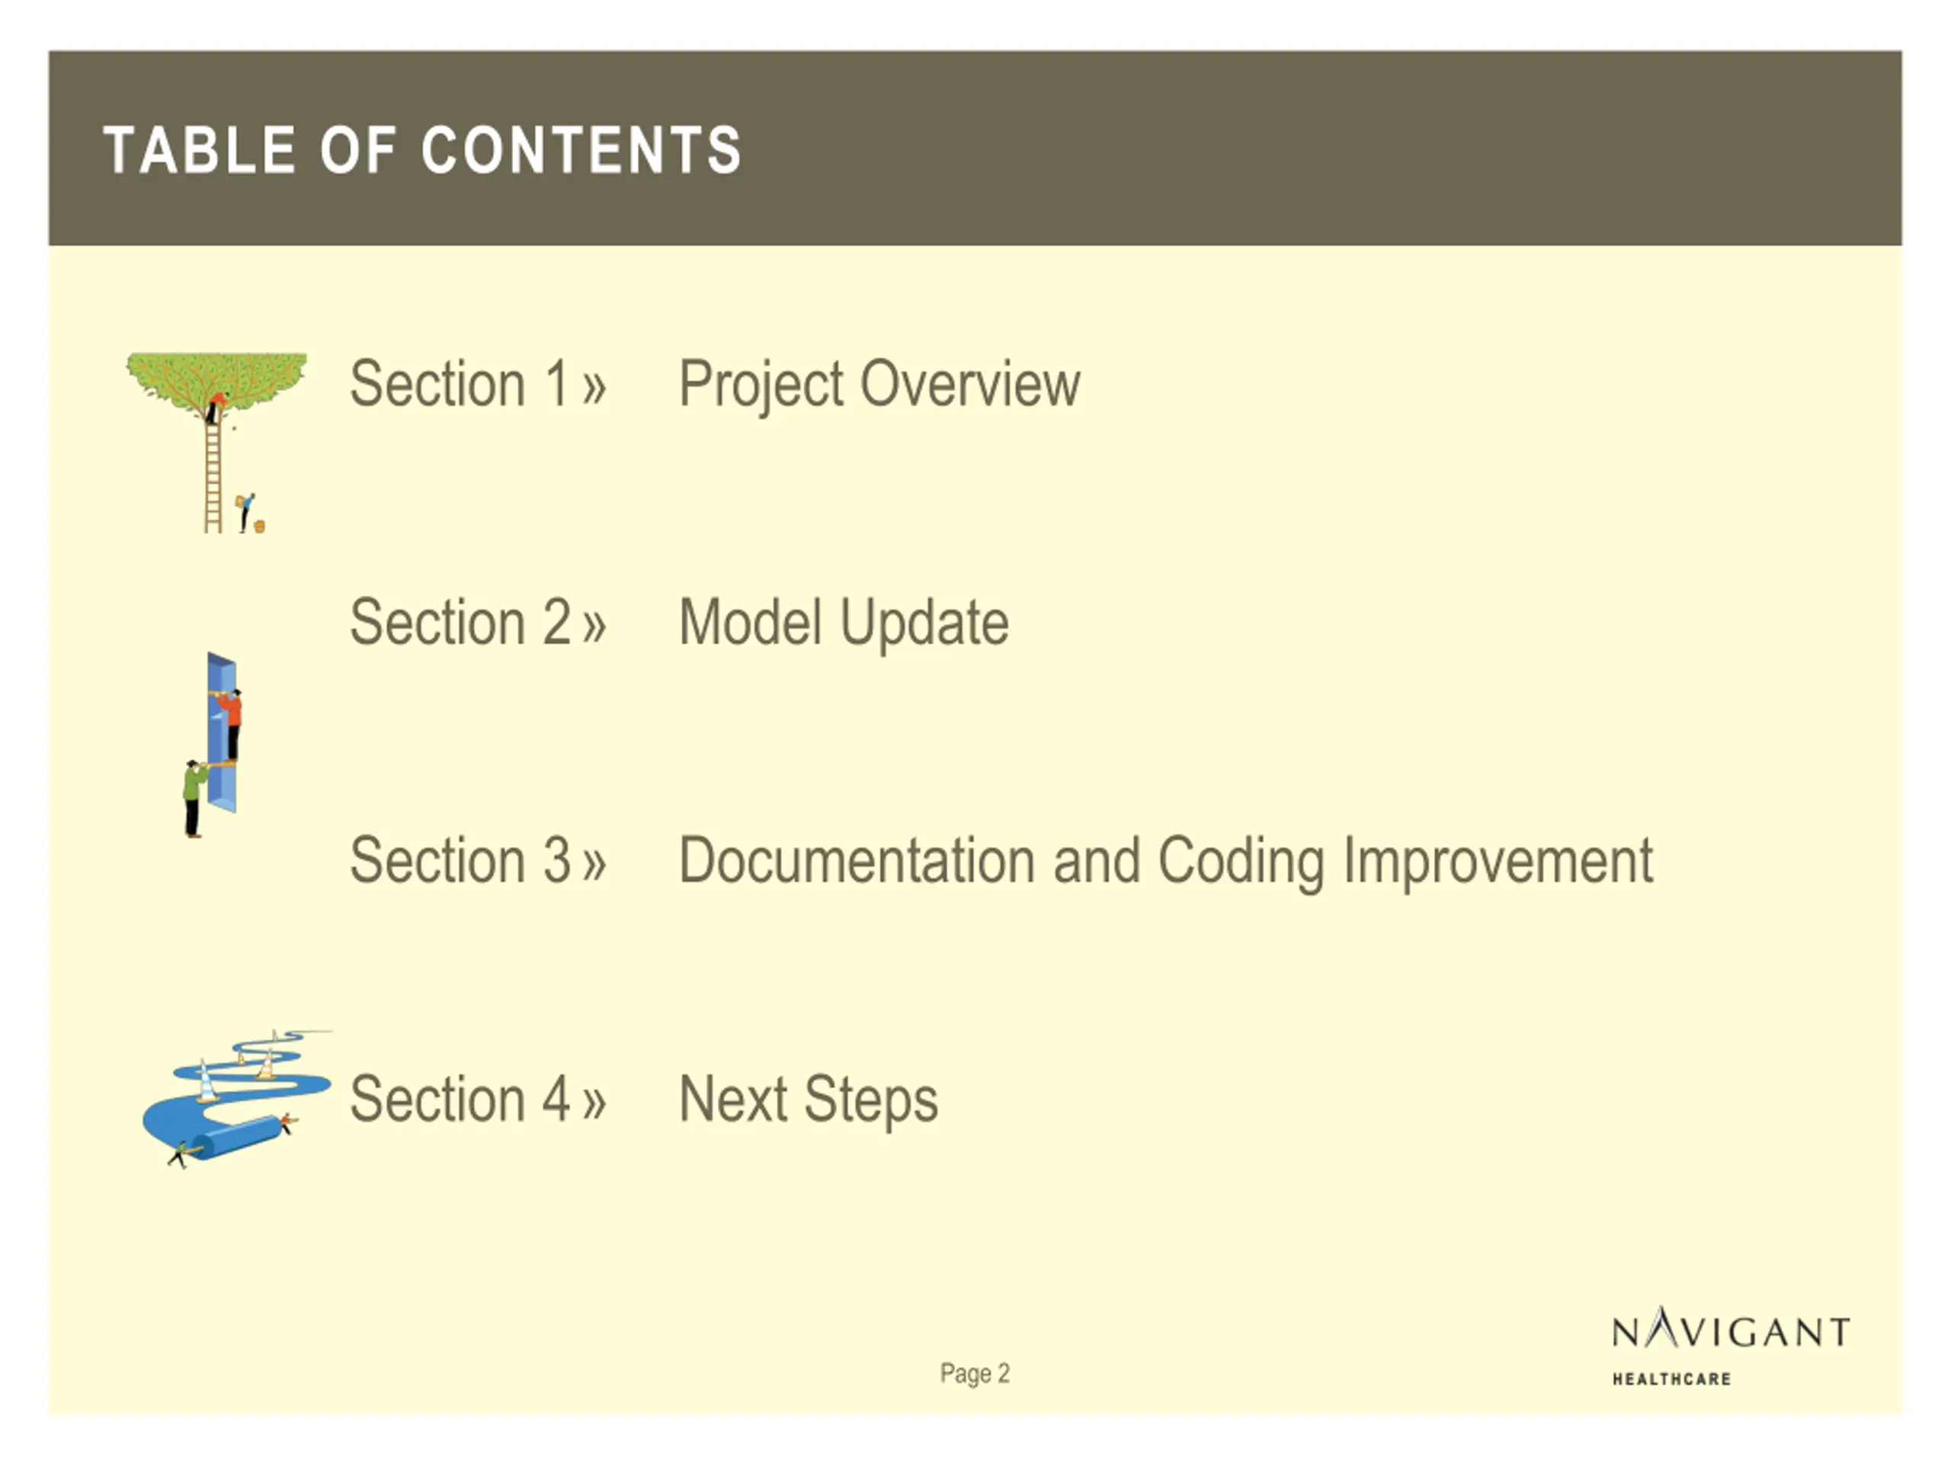Open the Project Overview entry
1951x1463 pixels.
(x=879, y=386)
